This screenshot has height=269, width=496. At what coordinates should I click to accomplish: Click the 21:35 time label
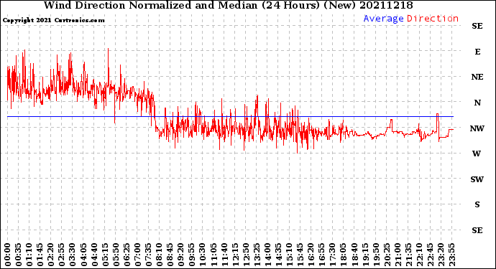(408, 255)
